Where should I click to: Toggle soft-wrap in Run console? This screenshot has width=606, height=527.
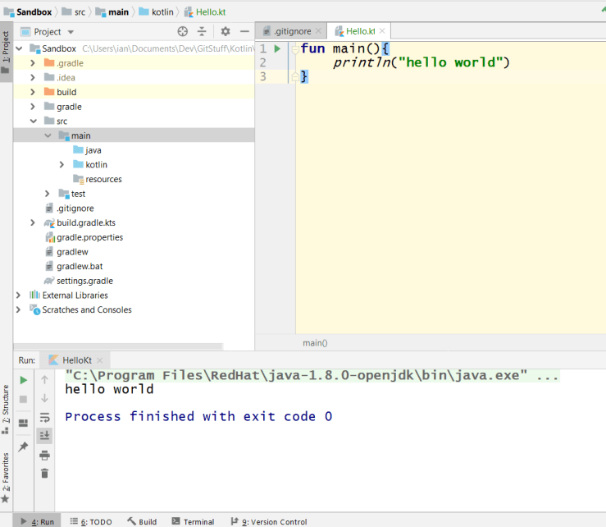pos(44,417)
